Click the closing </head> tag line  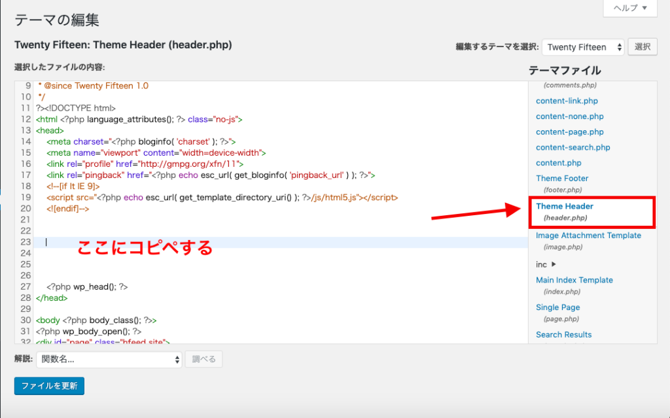[52, 298]
